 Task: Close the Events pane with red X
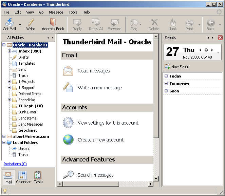click(220, 38)
